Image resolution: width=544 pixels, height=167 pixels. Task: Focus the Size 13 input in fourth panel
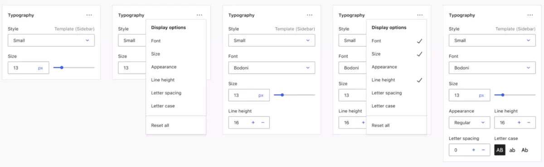(x=352, y=95)
